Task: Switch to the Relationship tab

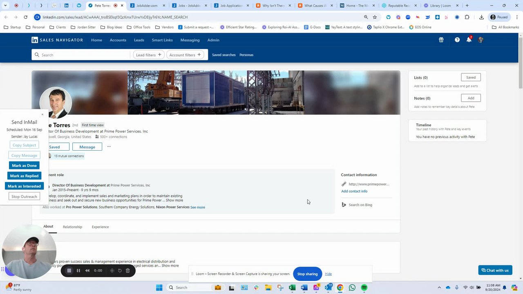Action: [72, 227]
